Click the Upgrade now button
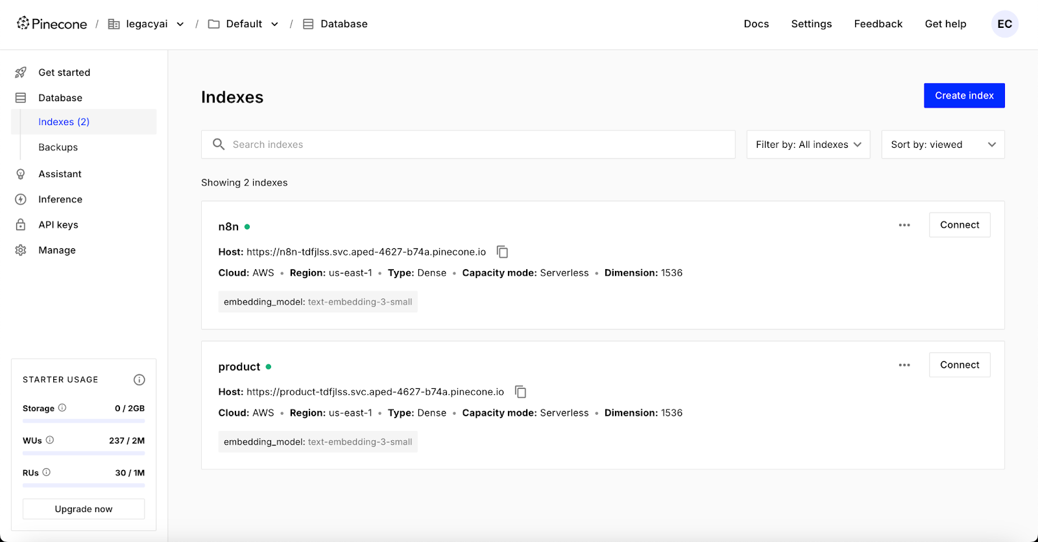Viewport: 1038px width, 542px height. coord(84,509)
